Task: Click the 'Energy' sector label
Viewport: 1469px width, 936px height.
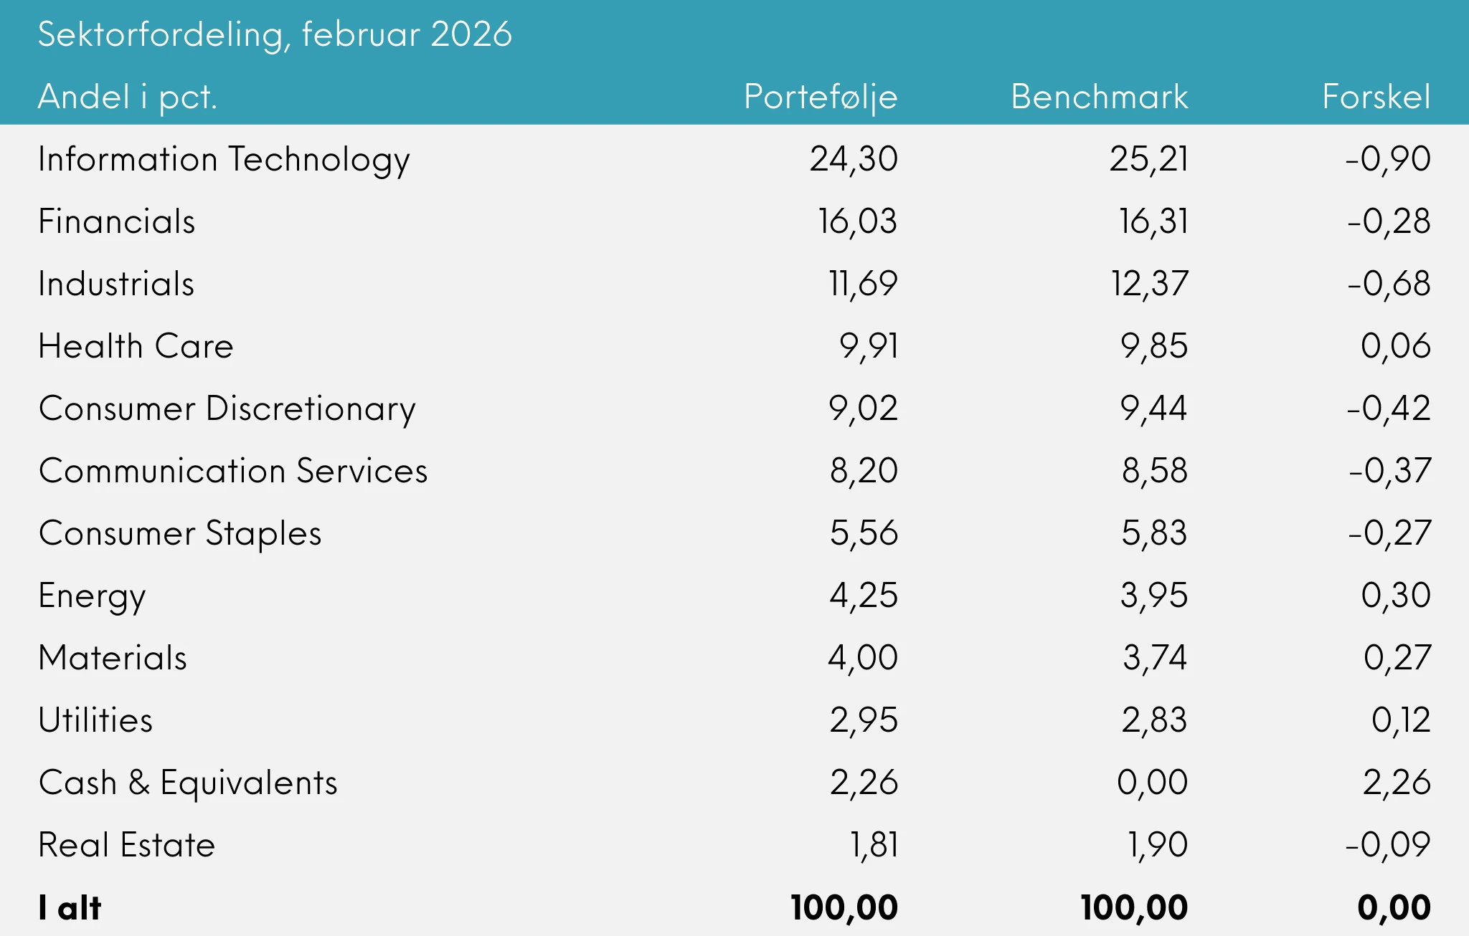Action: [x=92, y=596]
